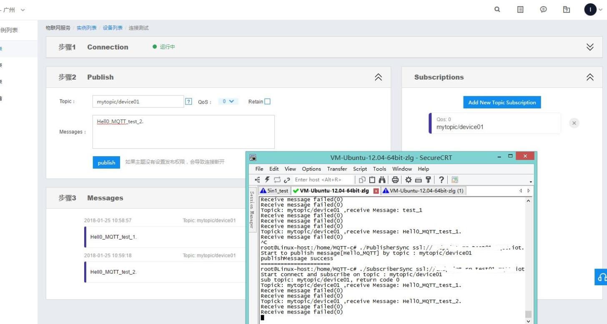The width and height of the screenshot is (607, 324).
Task: Open the document list icon in header
Action: click(520, 9)
